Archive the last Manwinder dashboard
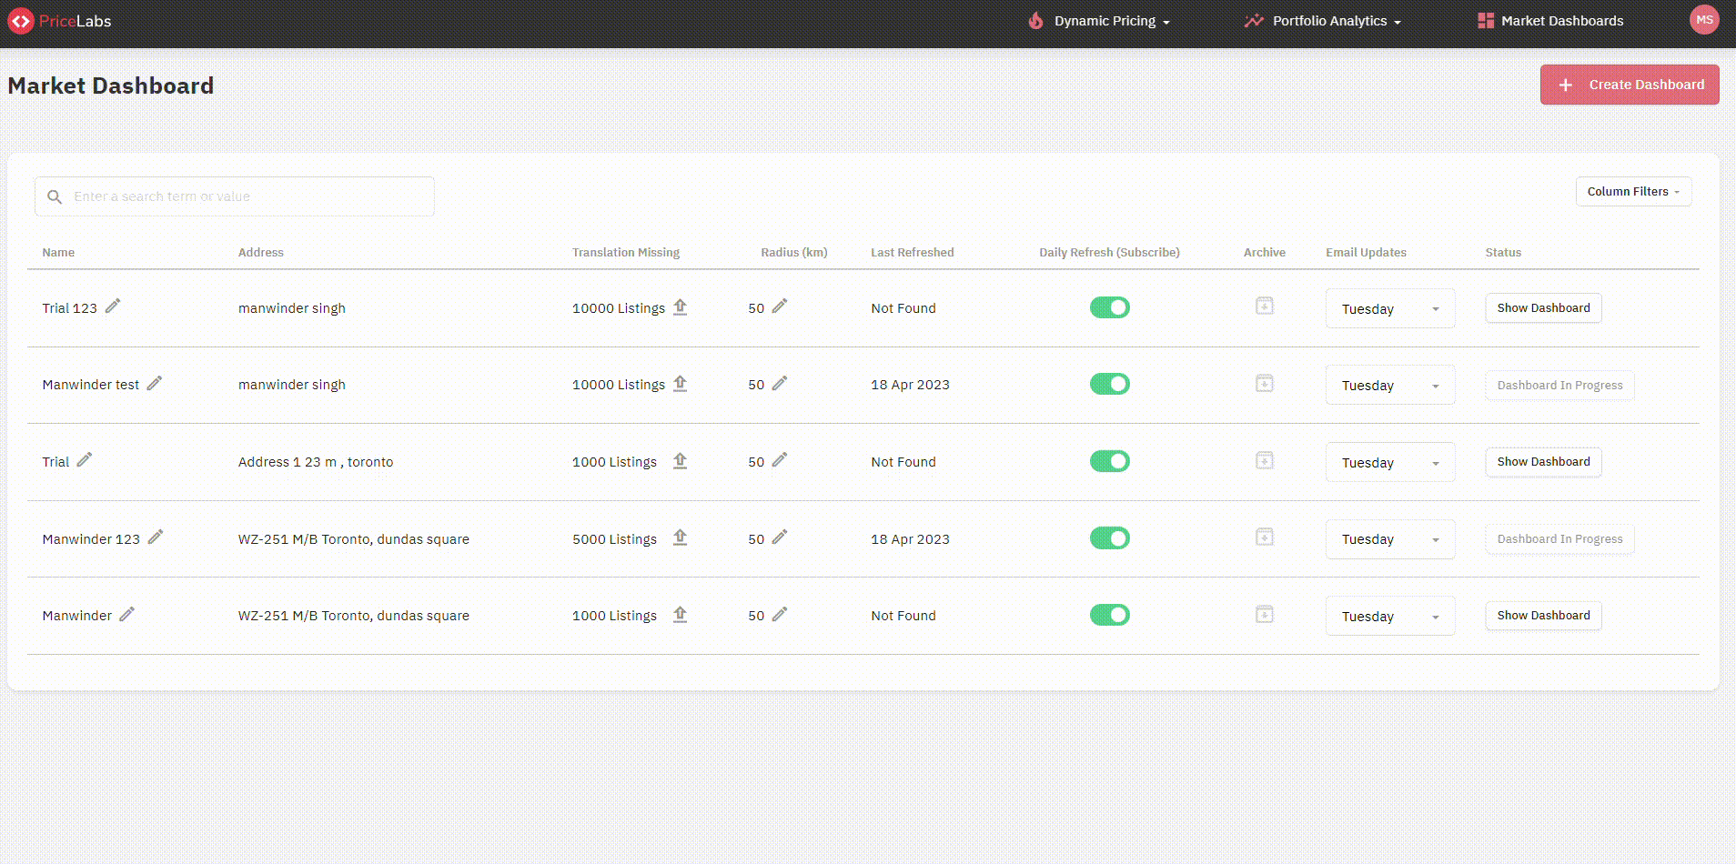The height and width of the screenshot is (864, 1736). [x=1265, y=614]
